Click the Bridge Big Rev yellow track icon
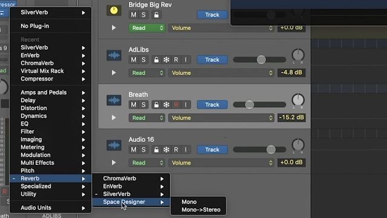 [x=114, y=10]
